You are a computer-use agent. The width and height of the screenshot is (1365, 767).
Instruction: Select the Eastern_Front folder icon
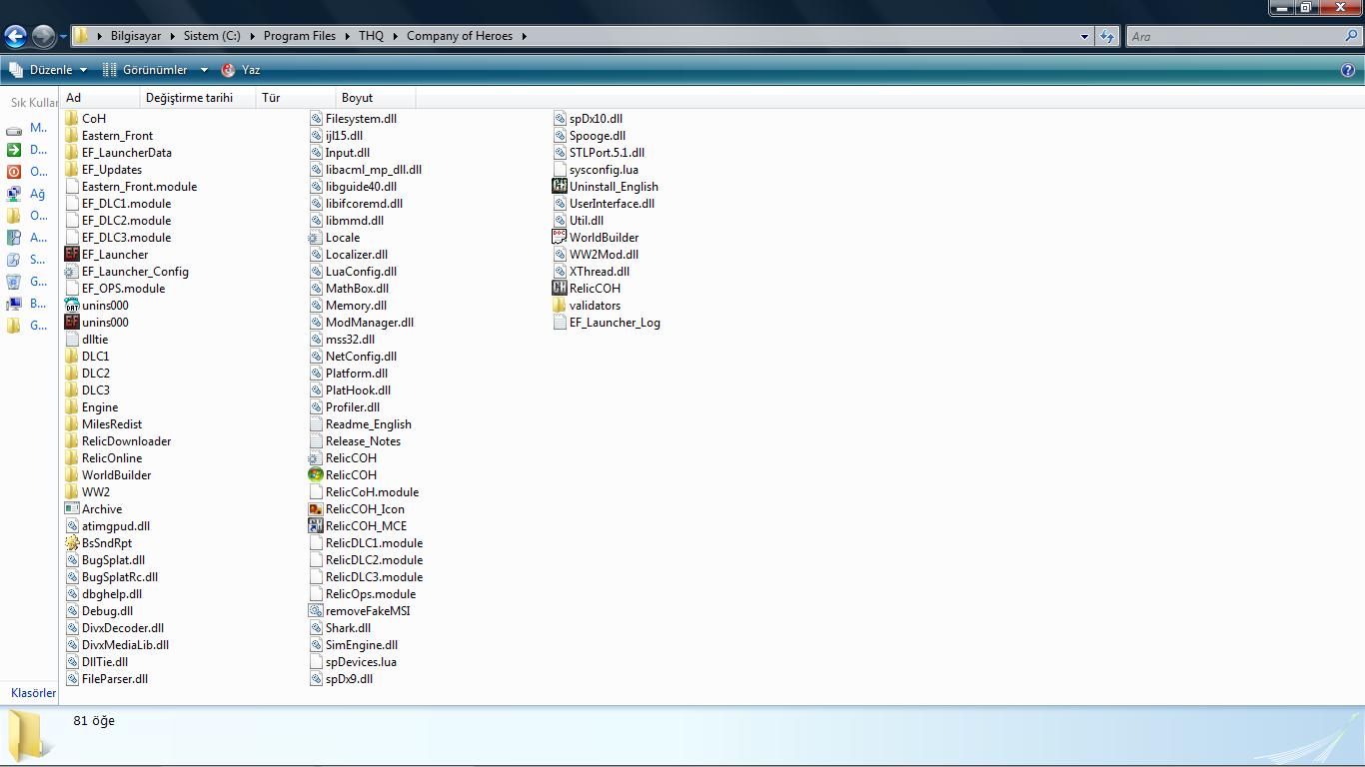(x=72, y=136)
